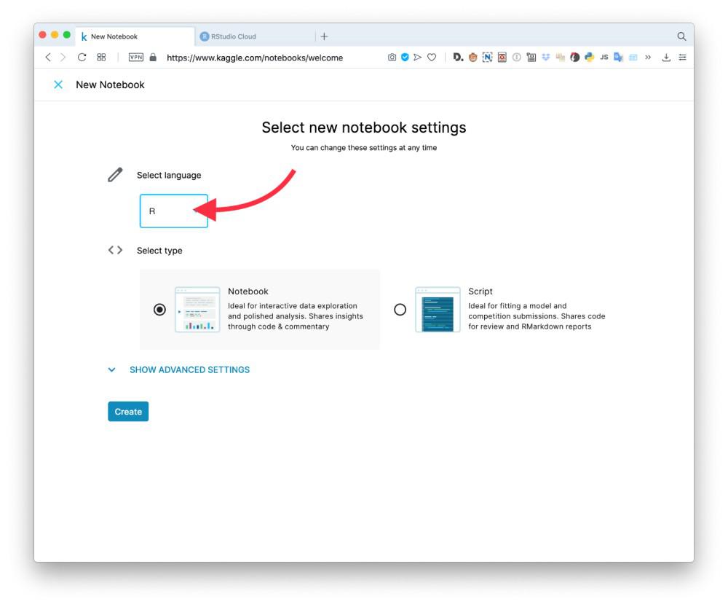
Task: Open a new browser tab with plus
Action: point(324,36)
